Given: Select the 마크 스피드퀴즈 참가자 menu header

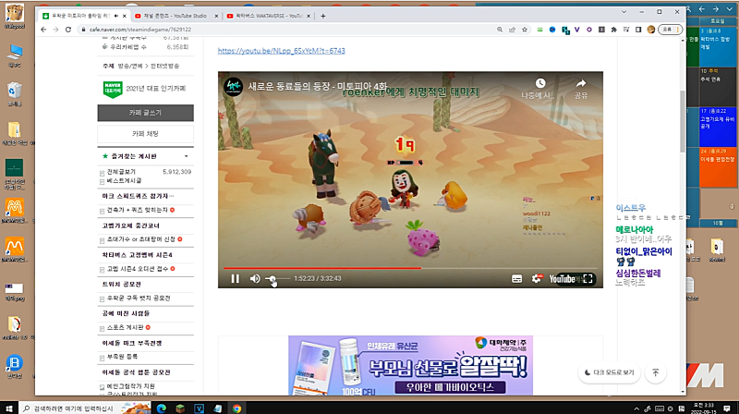Looking at the screenshot, I should click(138, 196).
